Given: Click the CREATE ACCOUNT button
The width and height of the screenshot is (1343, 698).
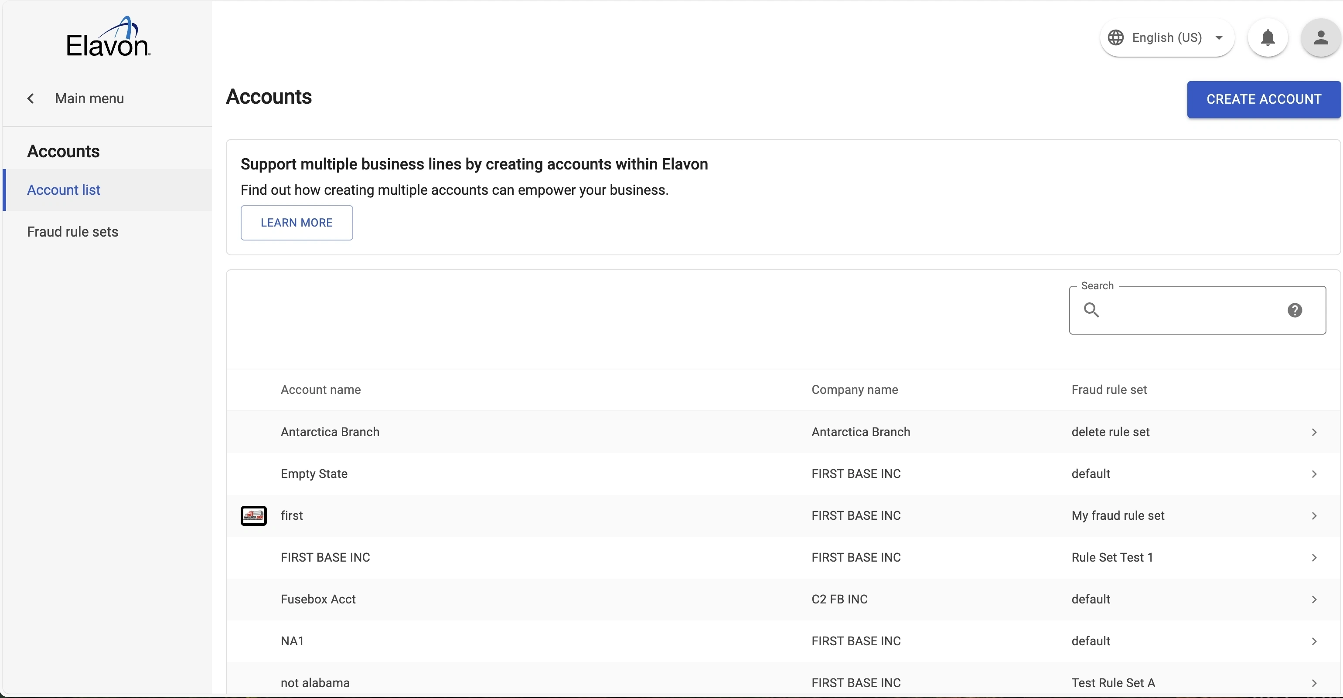Looking at the screenshot, I should coord(1263,99).
